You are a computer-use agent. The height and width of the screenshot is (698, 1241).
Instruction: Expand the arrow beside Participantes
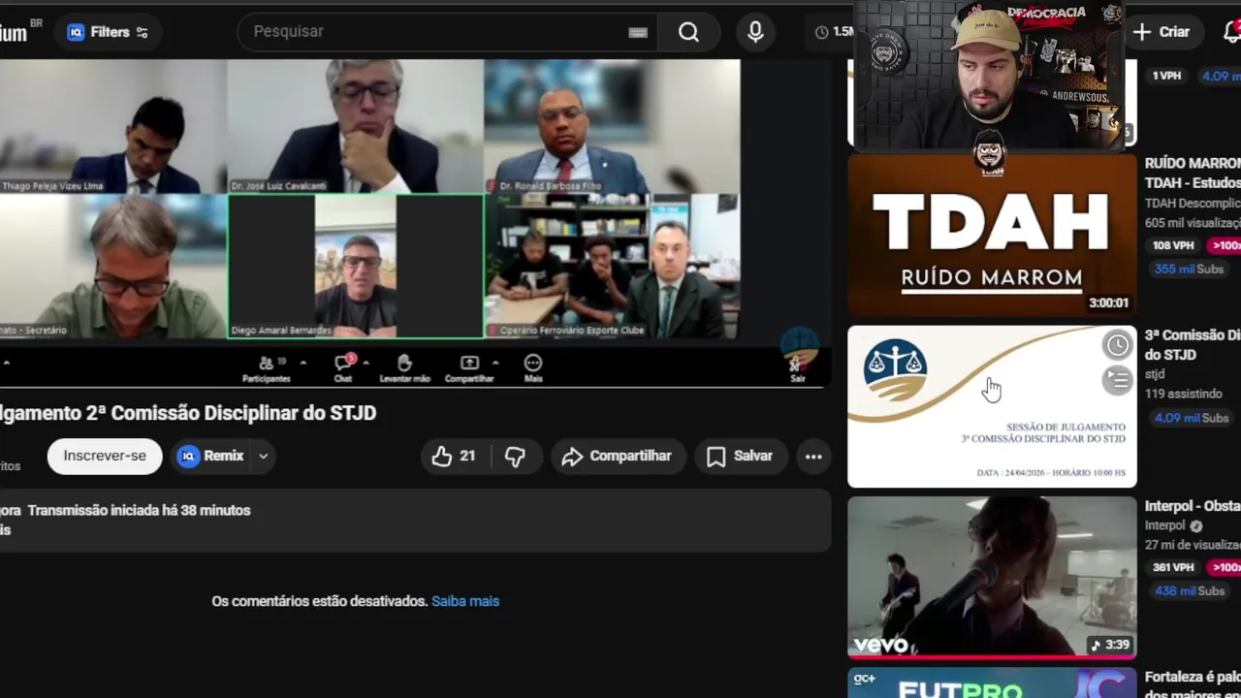pos(302,363)
